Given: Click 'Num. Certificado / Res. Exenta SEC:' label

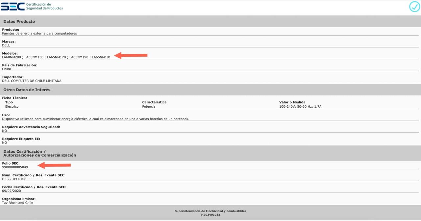Looking at the screenshot, I should pos(34,175).
